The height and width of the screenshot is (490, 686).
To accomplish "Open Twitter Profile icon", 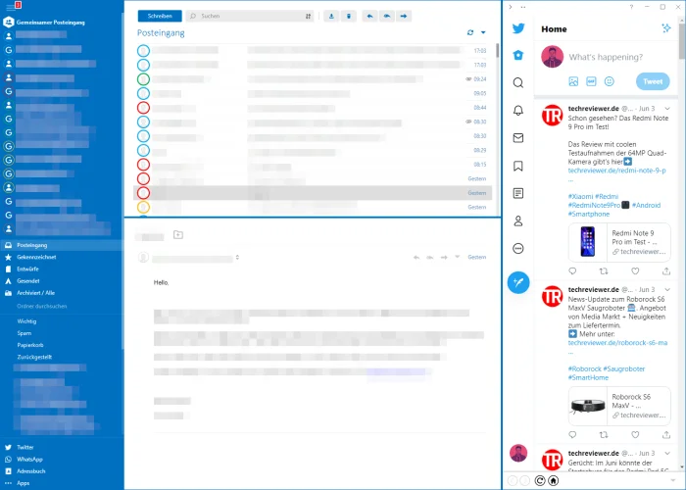I will 518,220.
